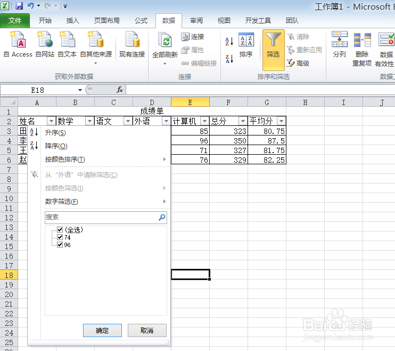Choose 升序(S) in filter menu
This screenshot has width=395, height=351.
tap(99, 133)
